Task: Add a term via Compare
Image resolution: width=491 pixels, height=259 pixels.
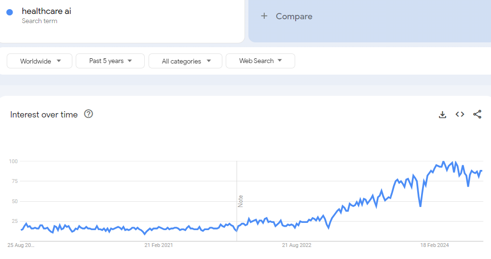Action: pyautogui.click(x=294, y=16)
